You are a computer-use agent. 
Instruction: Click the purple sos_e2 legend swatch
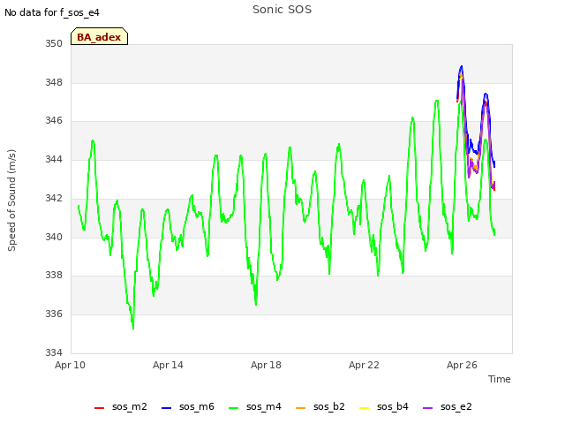[427, 408]
